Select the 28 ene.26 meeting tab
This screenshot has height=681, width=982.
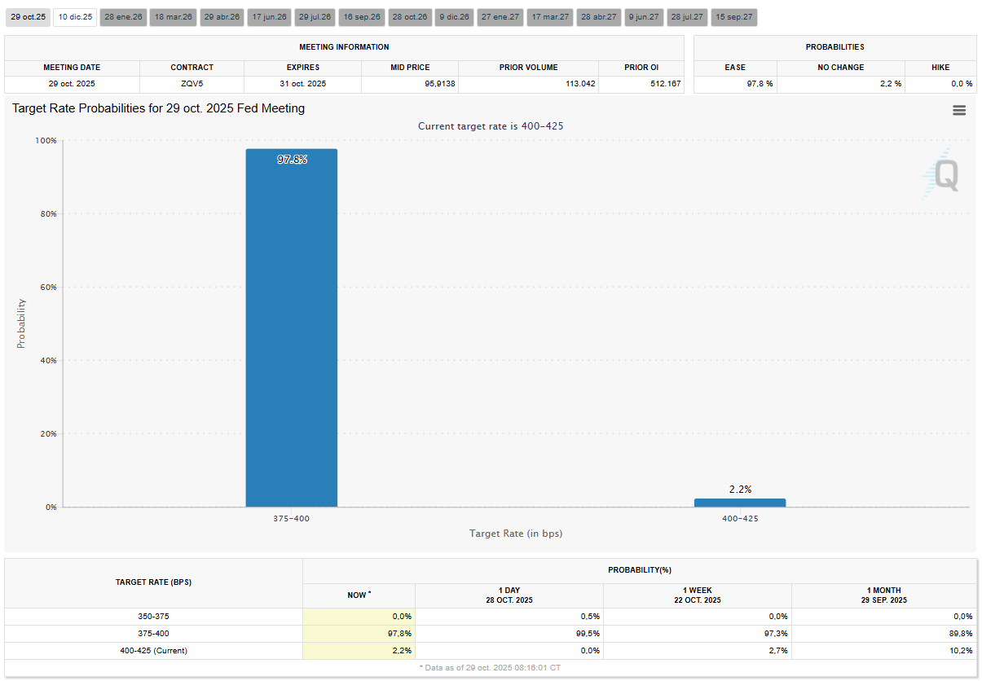(123, 17)
